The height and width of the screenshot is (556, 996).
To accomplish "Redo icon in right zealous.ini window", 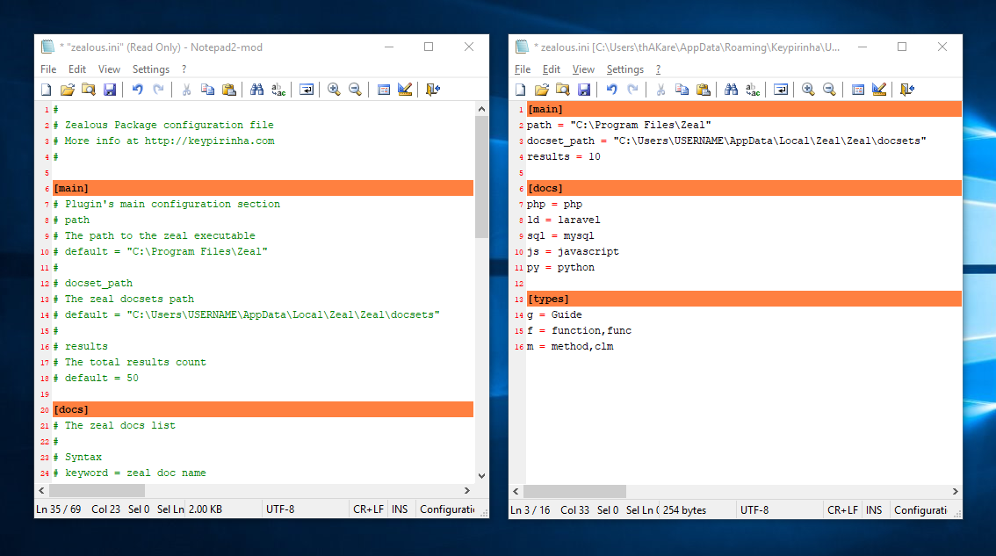I will click(632, 90).
